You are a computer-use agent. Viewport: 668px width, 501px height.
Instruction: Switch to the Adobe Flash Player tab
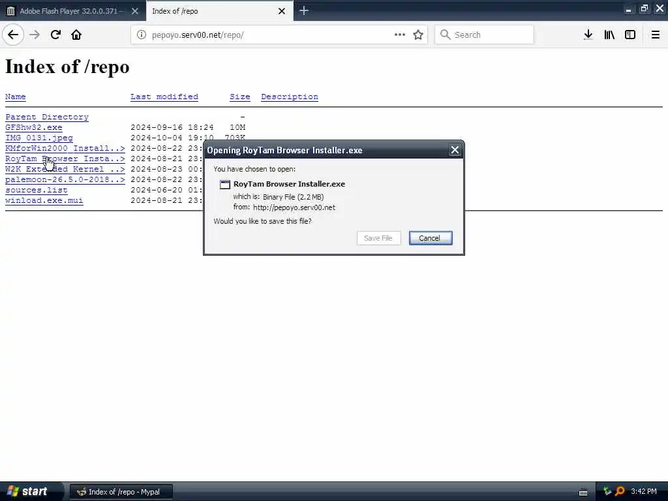[x=73, y=11]
